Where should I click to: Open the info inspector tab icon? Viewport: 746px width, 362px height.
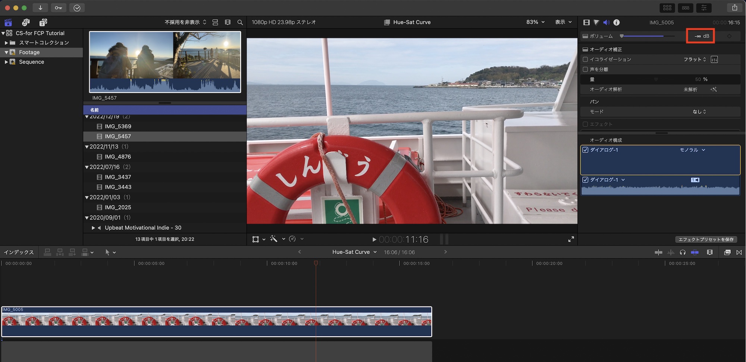click(x=617, y=22)
